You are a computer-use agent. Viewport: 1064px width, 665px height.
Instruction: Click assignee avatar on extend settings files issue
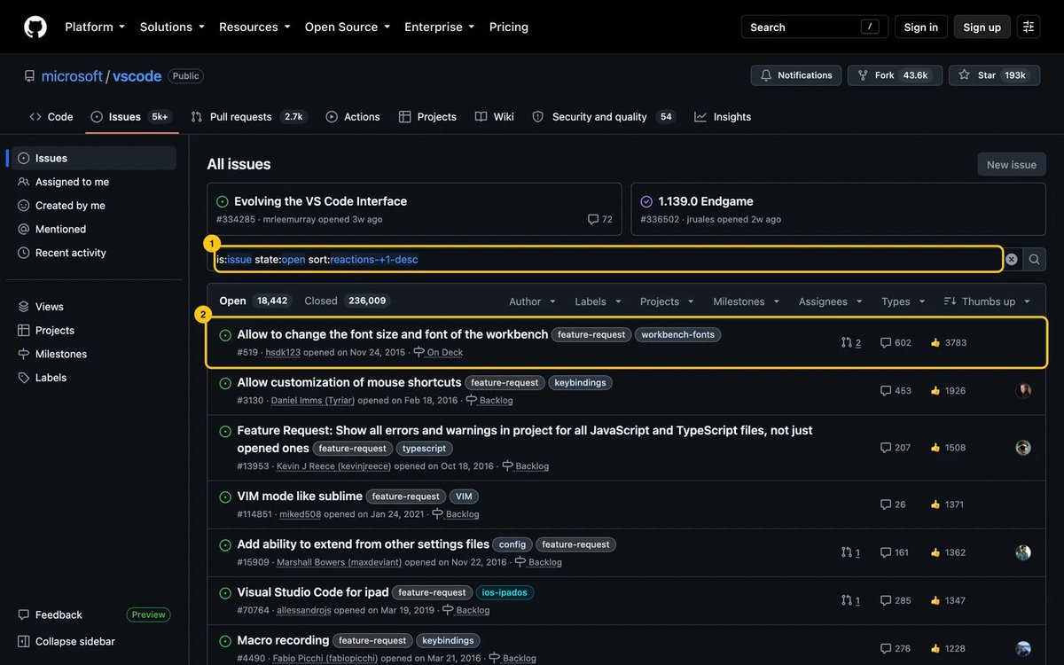[x=1023, y=552]
